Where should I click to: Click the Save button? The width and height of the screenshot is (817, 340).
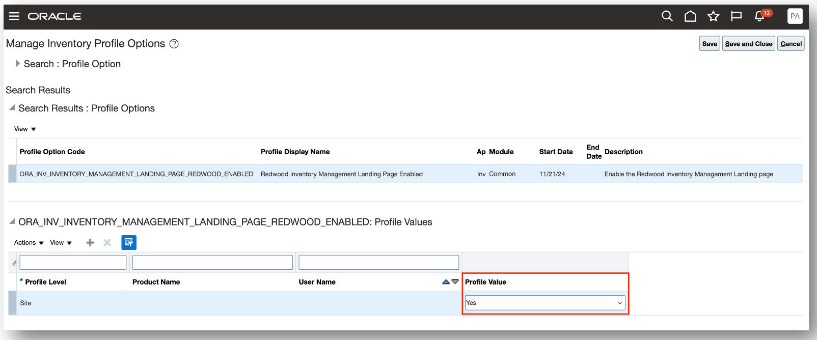point(710,44)
